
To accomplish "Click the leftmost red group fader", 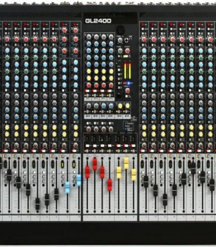I will [87, 172].
